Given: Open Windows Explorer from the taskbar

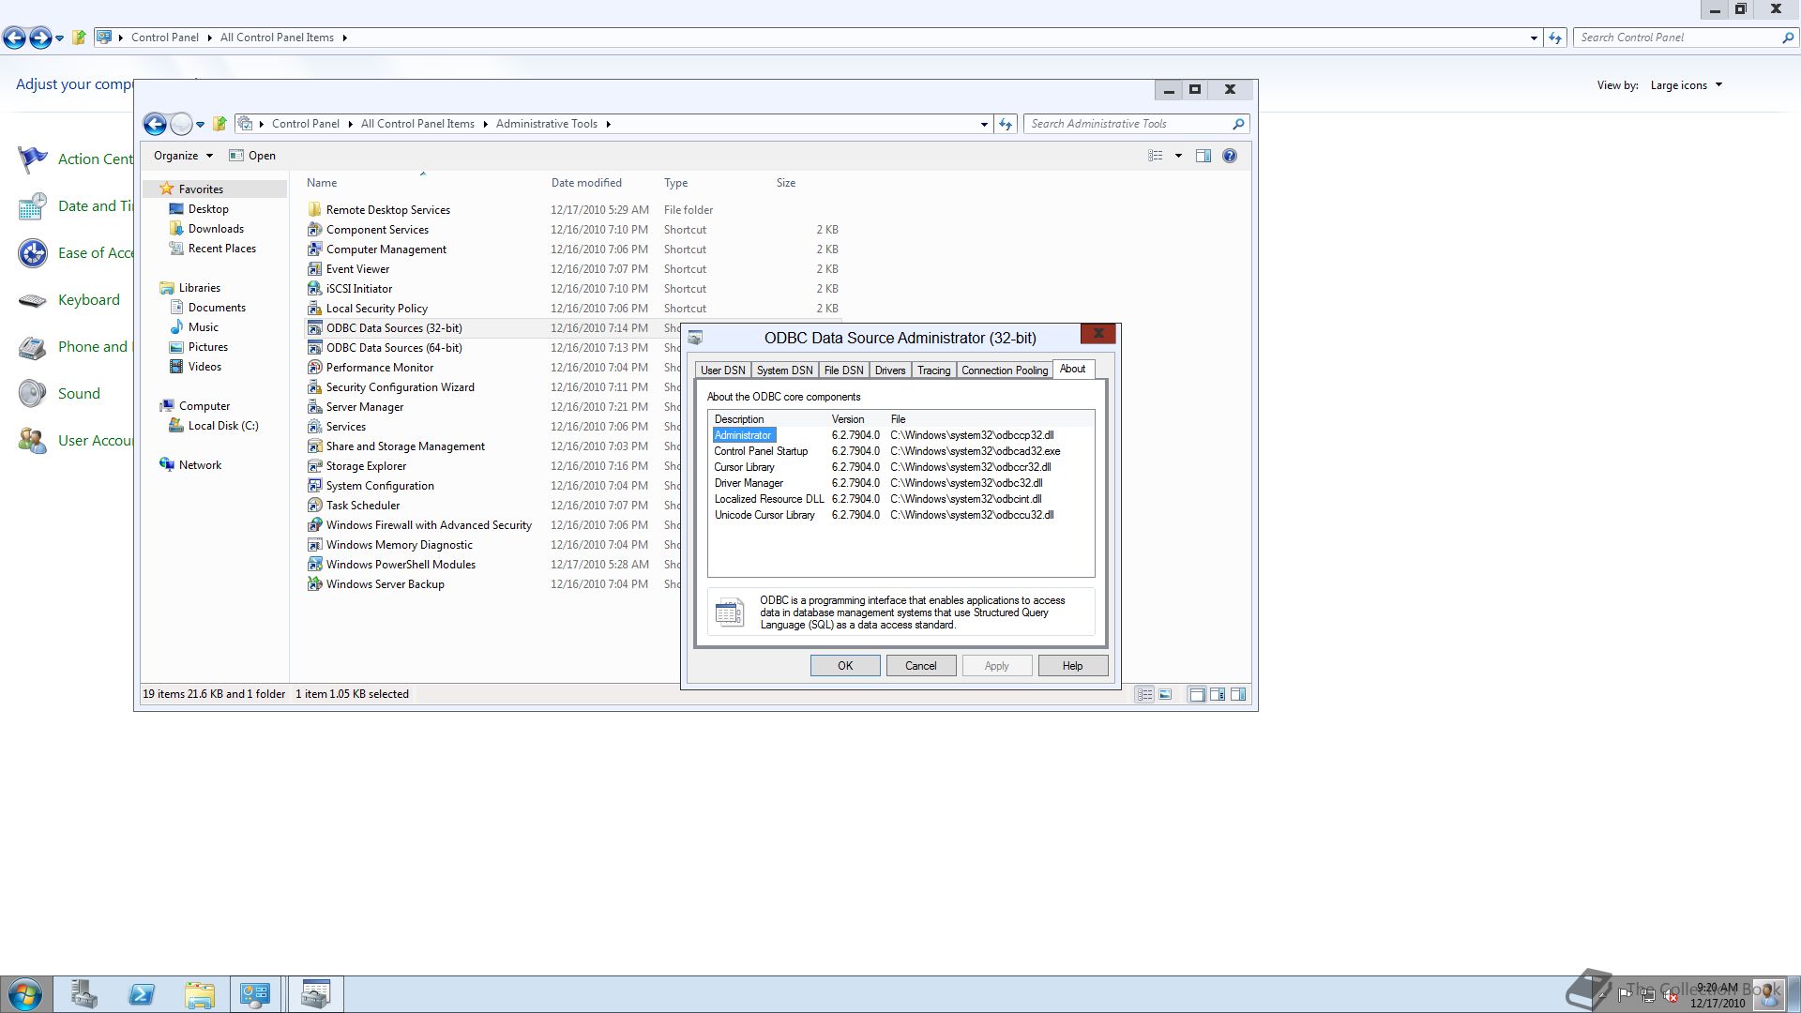Looking at the screenshot, I should click(199, 994).
